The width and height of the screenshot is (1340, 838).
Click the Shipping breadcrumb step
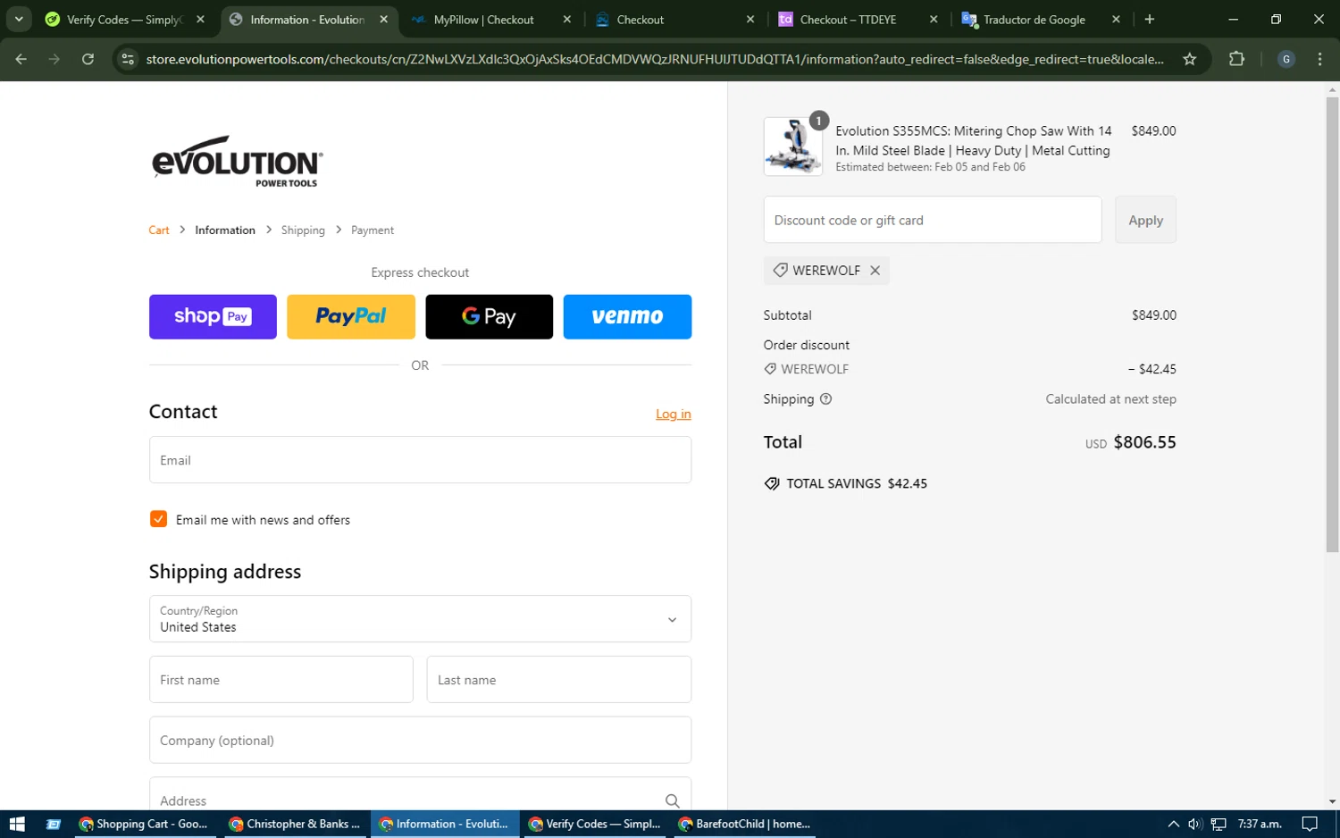click(x=303, y=230)
